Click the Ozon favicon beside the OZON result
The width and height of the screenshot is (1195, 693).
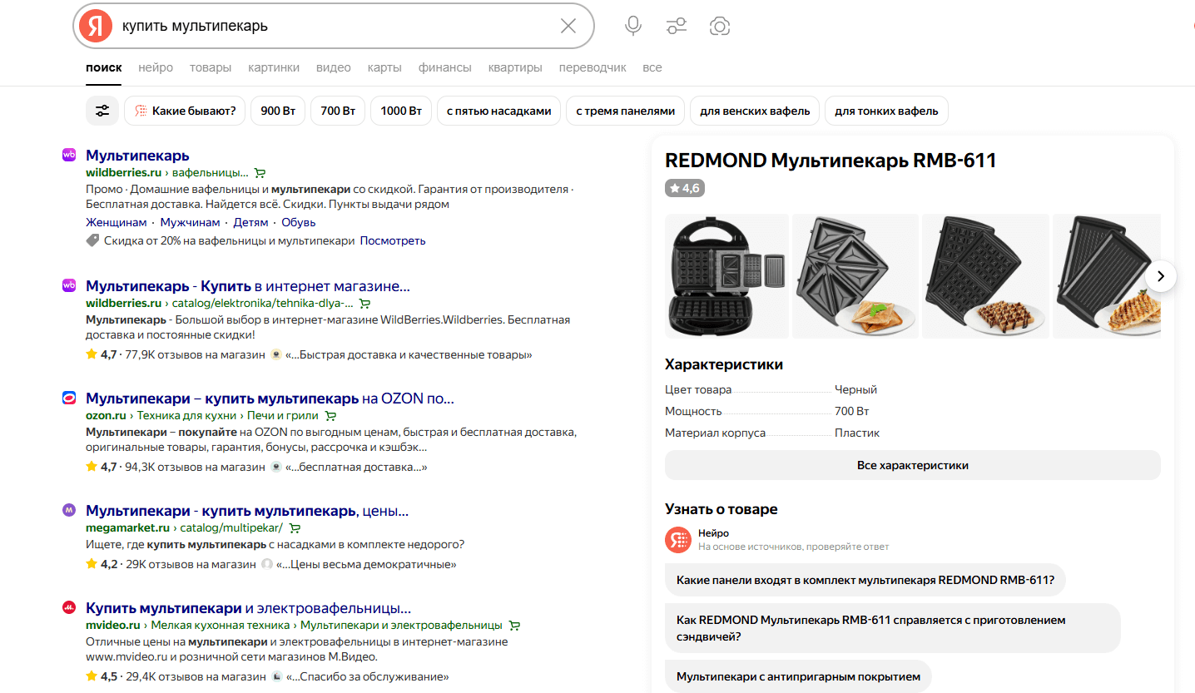click(69, 398)
